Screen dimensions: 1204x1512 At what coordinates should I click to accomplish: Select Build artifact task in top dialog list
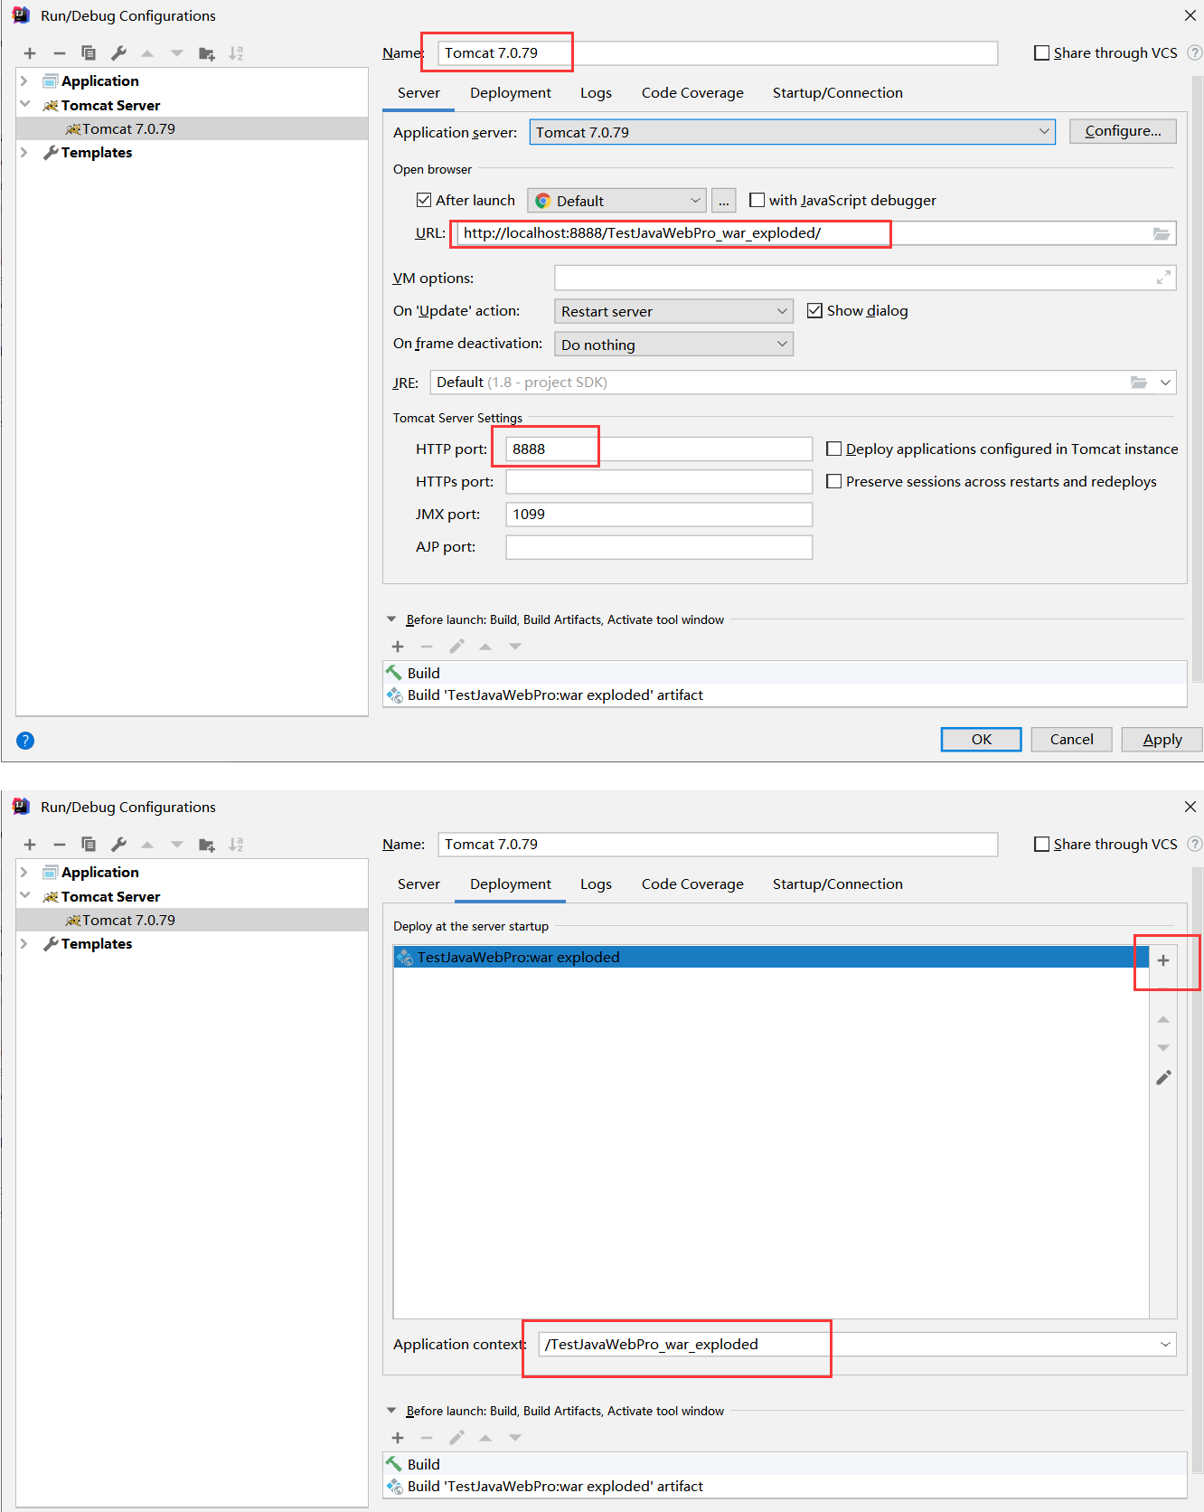click(785, 695)
